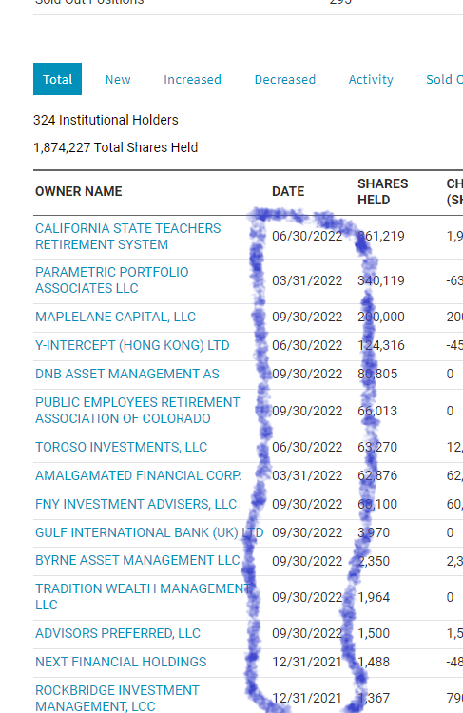Viewport: 463px width, 713px height.
Task: Open Amalgamated Financial Corp. link
Action: coord(138,475)
